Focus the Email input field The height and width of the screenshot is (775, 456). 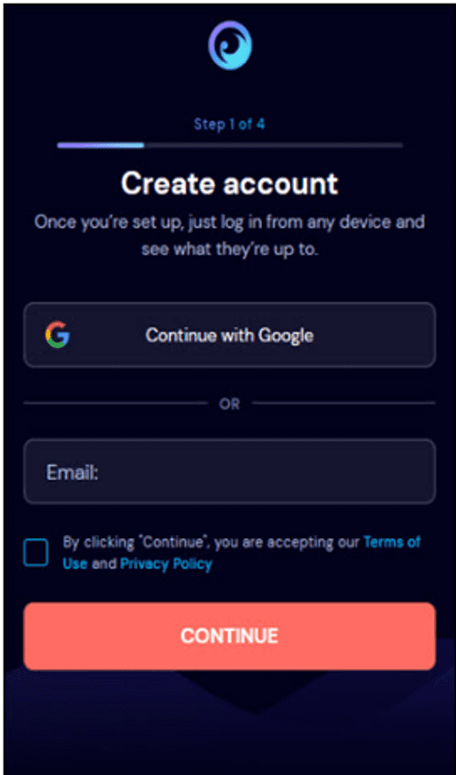[230, 471]
